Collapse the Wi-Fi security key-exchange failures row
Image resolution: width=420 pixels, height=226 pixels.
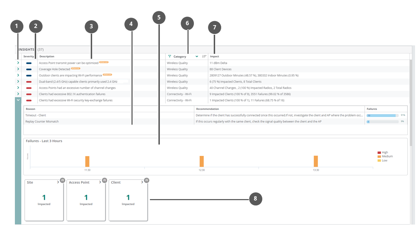point(18,100)
